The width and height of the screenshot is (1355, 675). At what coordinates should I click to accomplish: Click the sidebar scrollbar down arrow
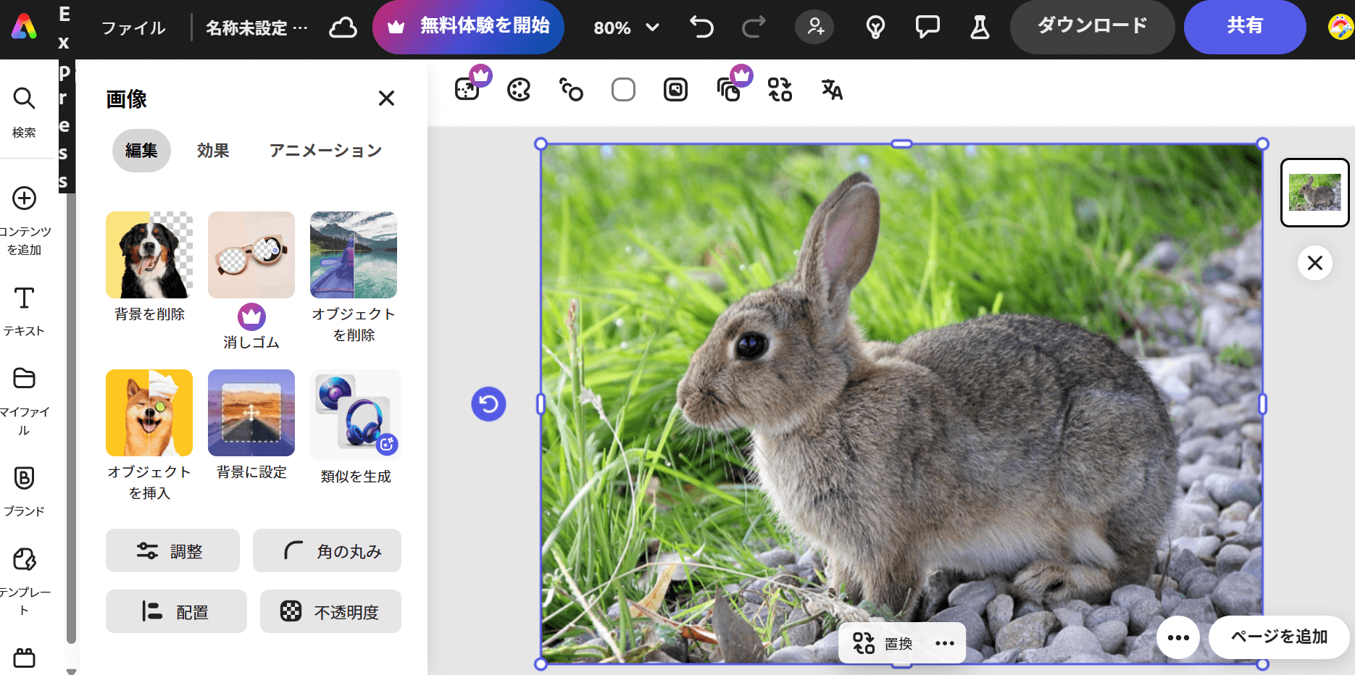(x=71, y=671)
